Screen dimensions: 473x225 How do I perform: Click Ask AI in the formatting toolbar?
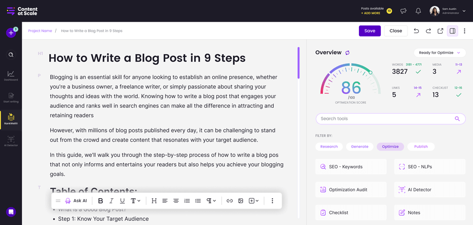click(x=76, y=201)
